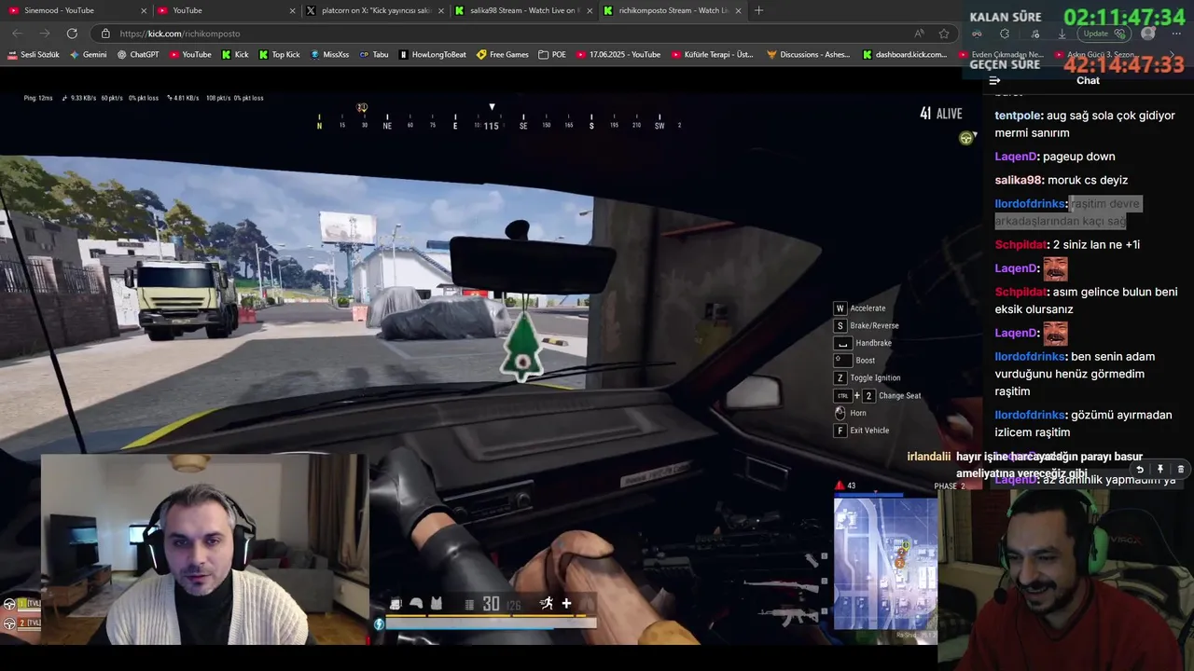Pin the chat message with the pin icon
This screenshot has width=1194, height=671.
pyautogui.click(x=1160, y=470)
